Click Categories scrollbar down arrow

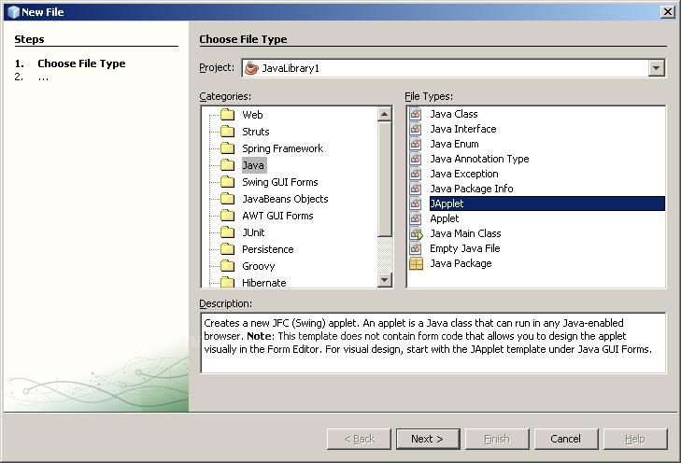(x=384, y=280)
